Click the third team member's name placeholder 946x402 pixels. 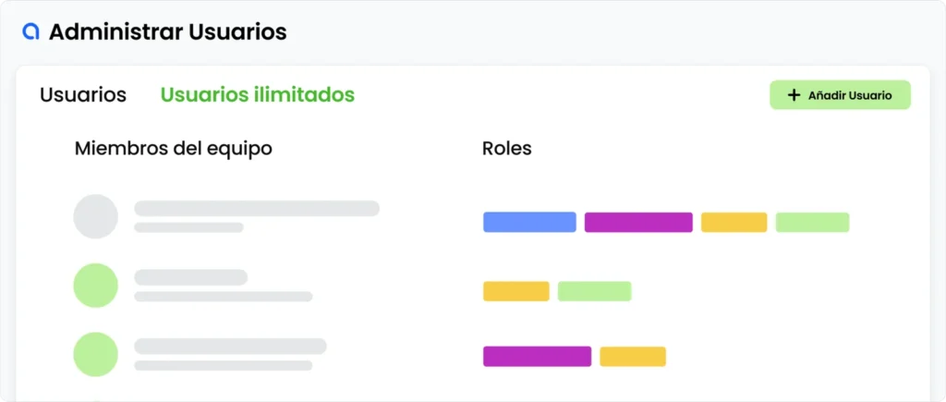click(x=230, y=346)
